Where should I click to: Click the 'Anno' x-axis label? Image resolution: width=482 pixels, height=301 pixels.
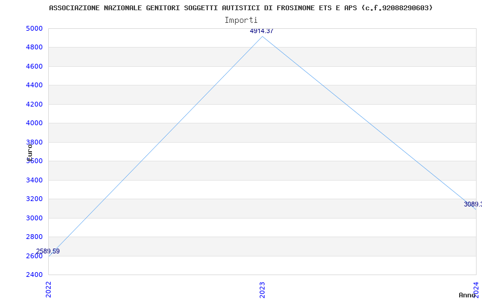(x=467, y=295)
